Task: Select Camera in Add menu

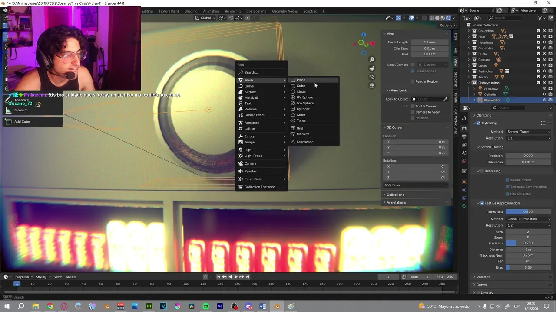Action: coord(261,163)
